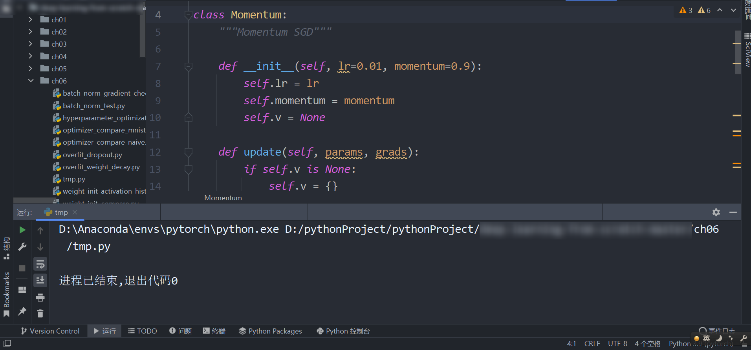
Task: Select the ch03 folder icon
Action: [x=44, y=44]
